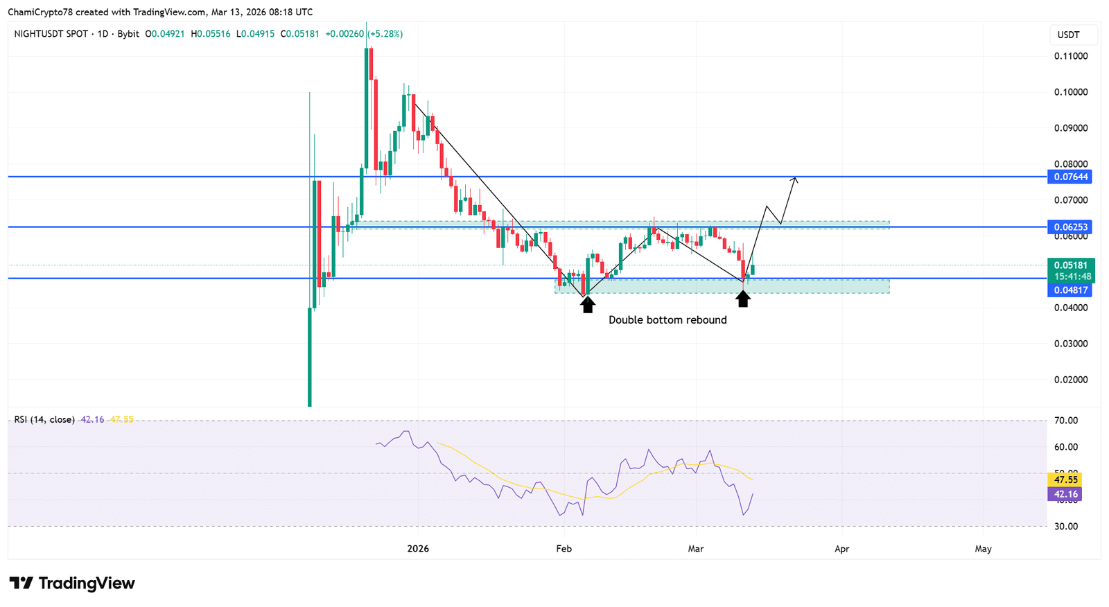
Task: Select the 0.06253 blue price label
Action: tap(1071, 227)
